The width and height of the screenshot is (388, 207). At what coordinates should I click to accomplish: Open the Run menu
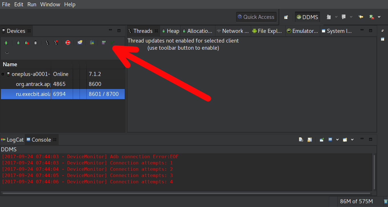coord(32,4)
